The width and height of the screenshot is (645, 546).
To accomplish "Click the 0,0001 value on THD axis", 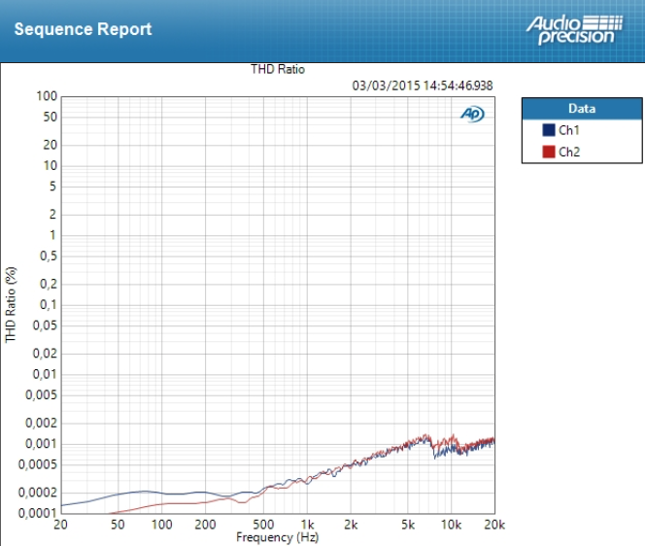I will coord(38,513).
